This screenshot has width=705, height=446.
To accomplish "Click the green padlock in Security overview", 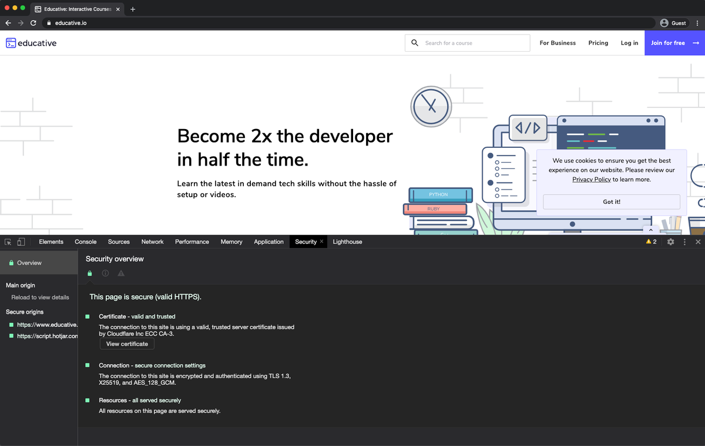I will [x=89, y=273].
